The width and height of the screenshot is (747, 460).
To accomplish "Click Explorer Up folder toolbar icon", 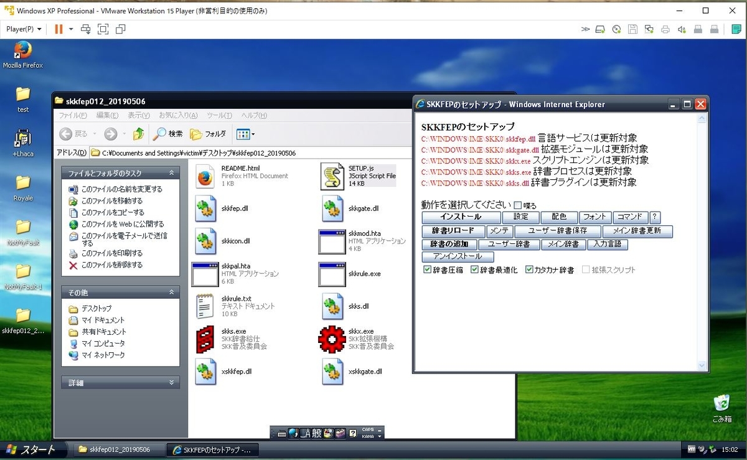I will (x=138, y=134).
